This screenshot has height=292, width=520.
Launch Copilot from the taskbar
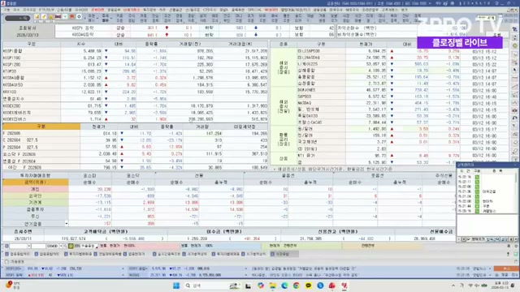click(x=260, y=286)
